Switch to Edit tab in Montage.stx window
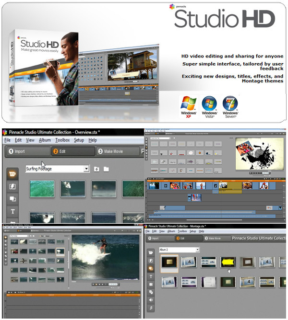This screenshot has width=288, height=320. pos(189,238)
